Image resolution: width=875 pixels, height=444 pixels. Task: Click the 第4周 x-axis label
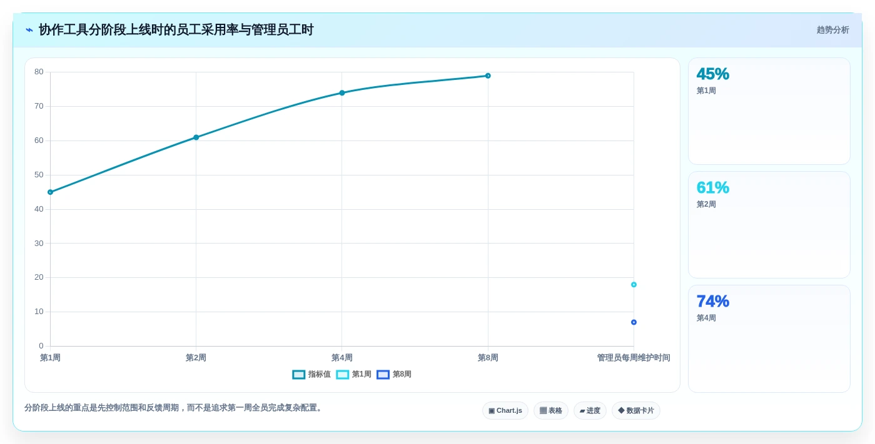342,358
